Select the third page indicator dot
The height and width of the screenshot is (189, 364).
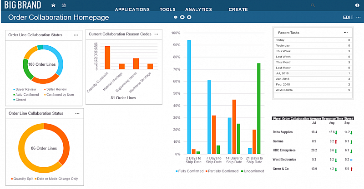(x=189, y=17)
